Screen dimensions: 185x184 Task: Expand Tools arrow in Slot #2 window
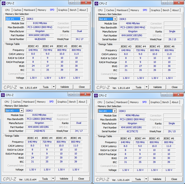146,87
